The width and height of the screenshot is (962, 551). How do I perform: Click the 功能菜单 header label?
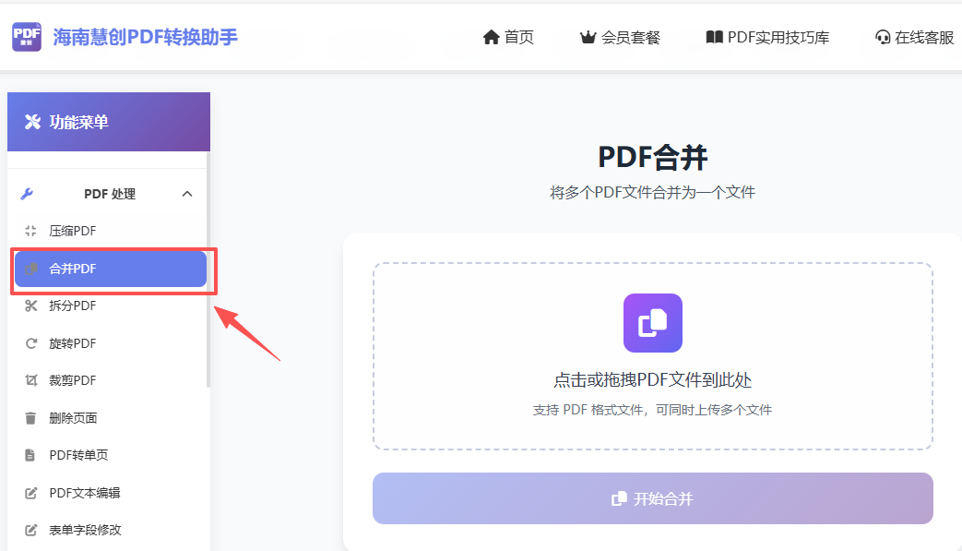79,122
